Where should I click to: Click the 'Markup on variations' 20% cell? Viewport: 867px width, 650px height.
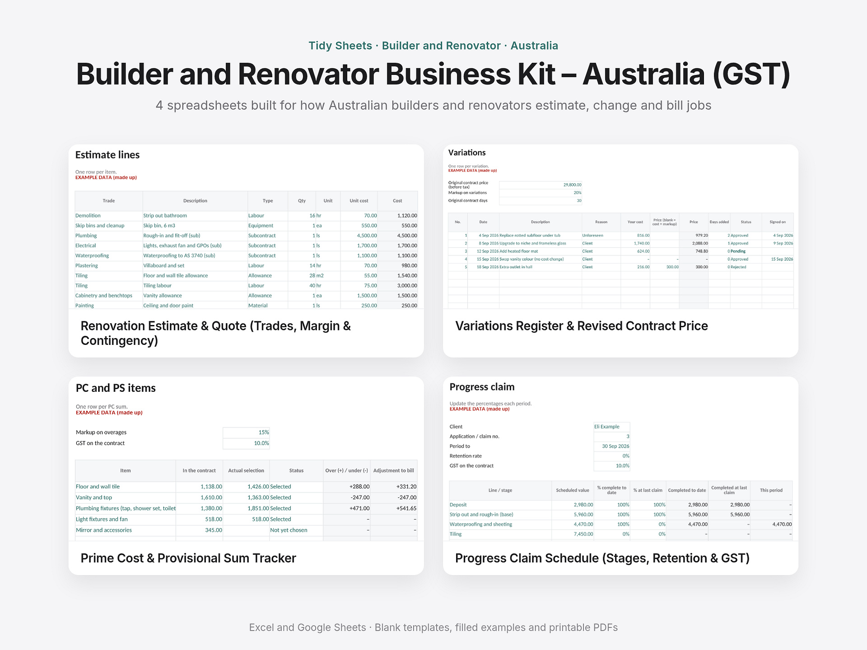click(541, 193)
